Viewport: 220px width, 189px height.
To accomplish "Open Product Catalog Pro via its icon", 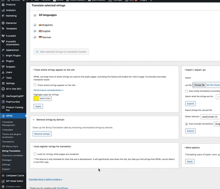I will (3, 107).
